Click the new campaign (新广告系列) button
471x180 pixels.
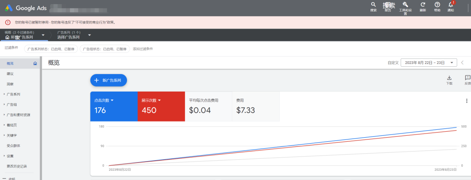tap(109, 80)
